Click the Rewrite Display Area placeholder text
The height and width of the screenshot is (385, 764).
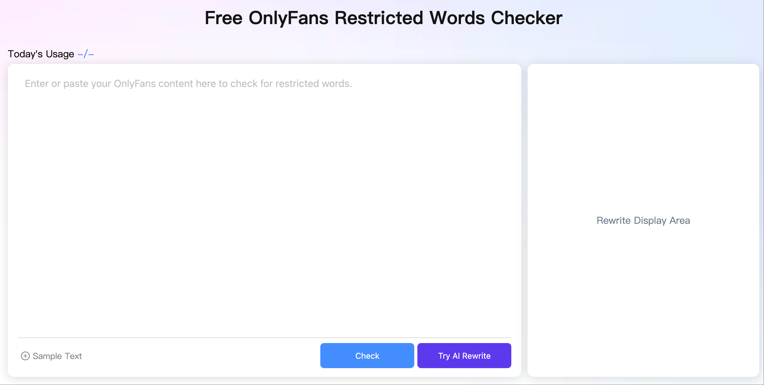(643, 220)
